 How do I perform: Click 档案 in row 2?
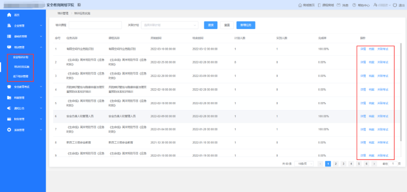(372, 62)
